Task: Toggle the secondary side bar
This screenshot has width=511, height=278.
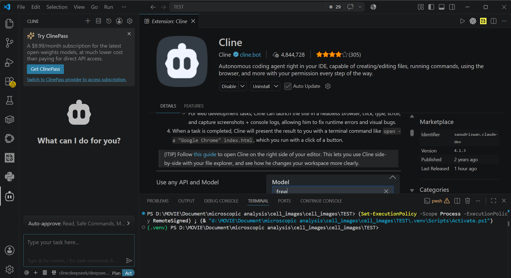Action: pyautogui.click(x=452, y=7)
